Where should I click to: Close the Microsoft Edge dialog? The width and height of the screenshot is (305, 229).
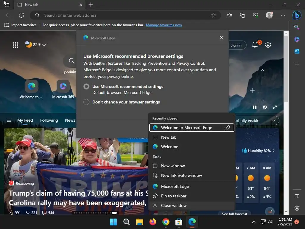(x=222, y=38)
